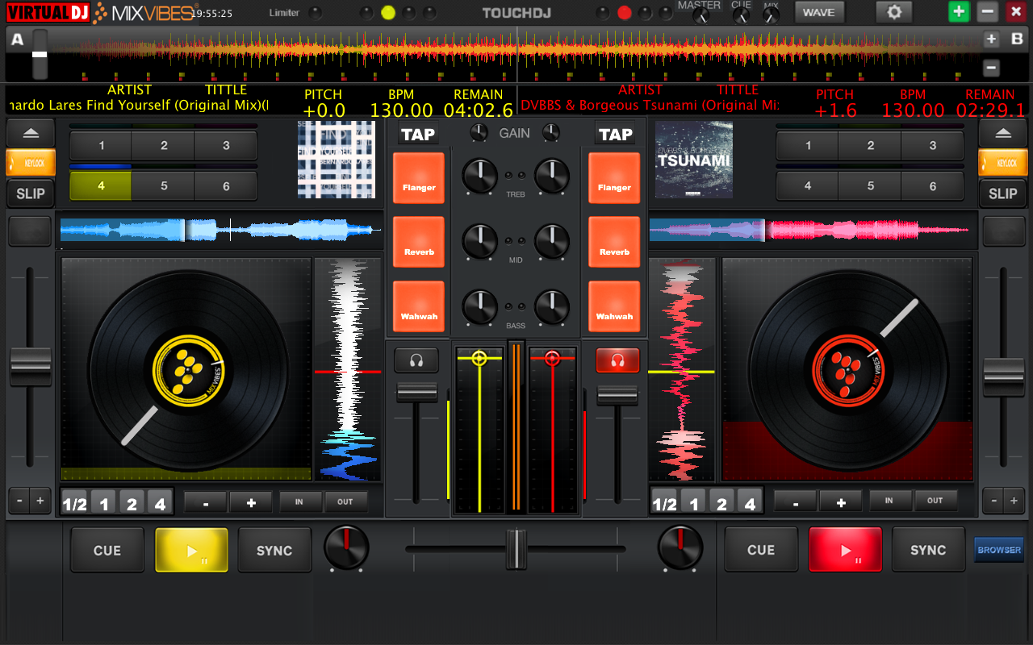
Task: Trigger hot cue 5 on left deck
Action: pyautogui.click(x=164, y=186)
